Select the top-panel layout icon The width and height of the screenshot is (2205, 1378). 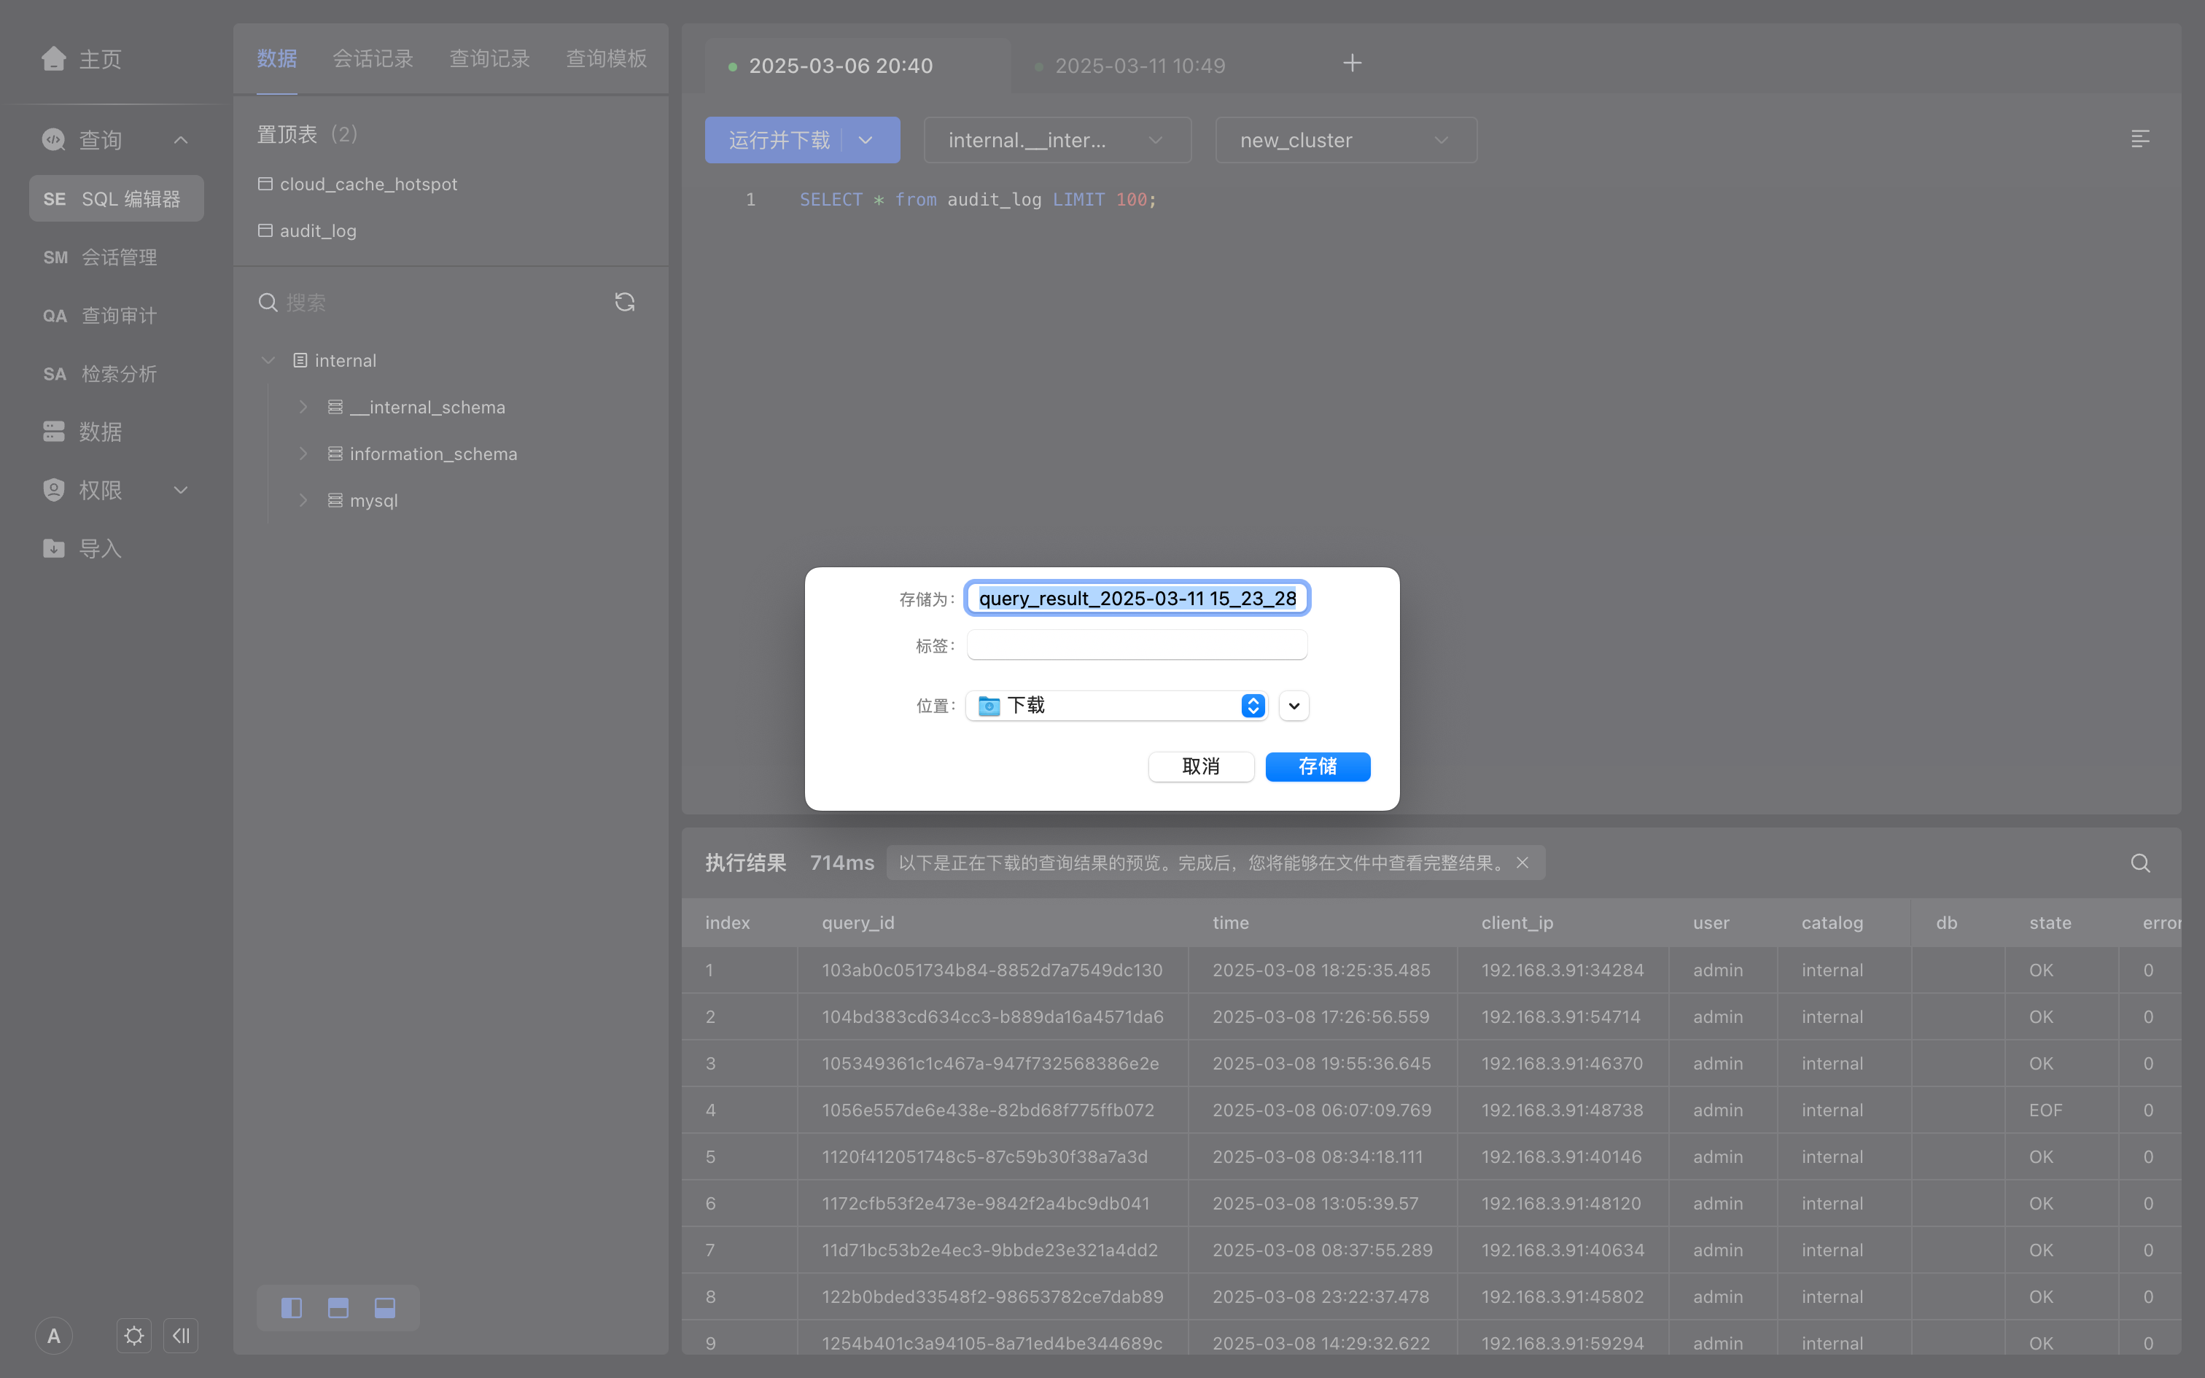pyautogui.click(x=338, y=1309)
